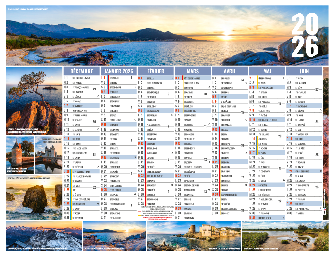This screenshot has width=334, height=256.
Task: Click the filled moon icon on 28 December
Action: (x=98, y=204)
